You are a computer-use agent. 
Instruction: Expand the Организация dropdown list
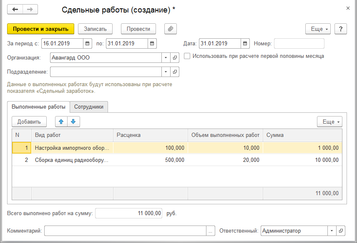(166, 58)
